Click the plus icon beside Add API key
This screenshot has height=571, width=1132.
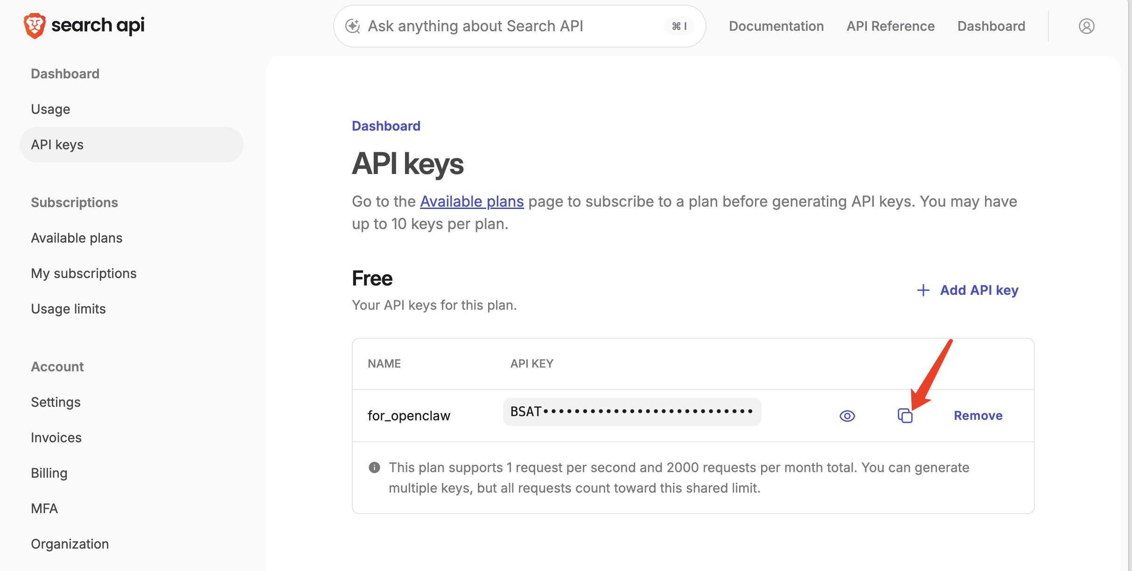click(x=923, y=290)
